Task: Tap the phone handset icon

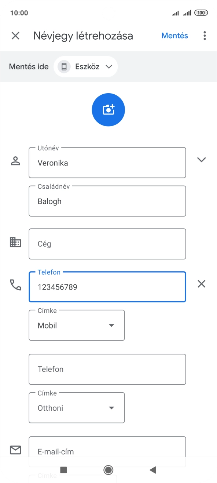Action: coord(16,285)
